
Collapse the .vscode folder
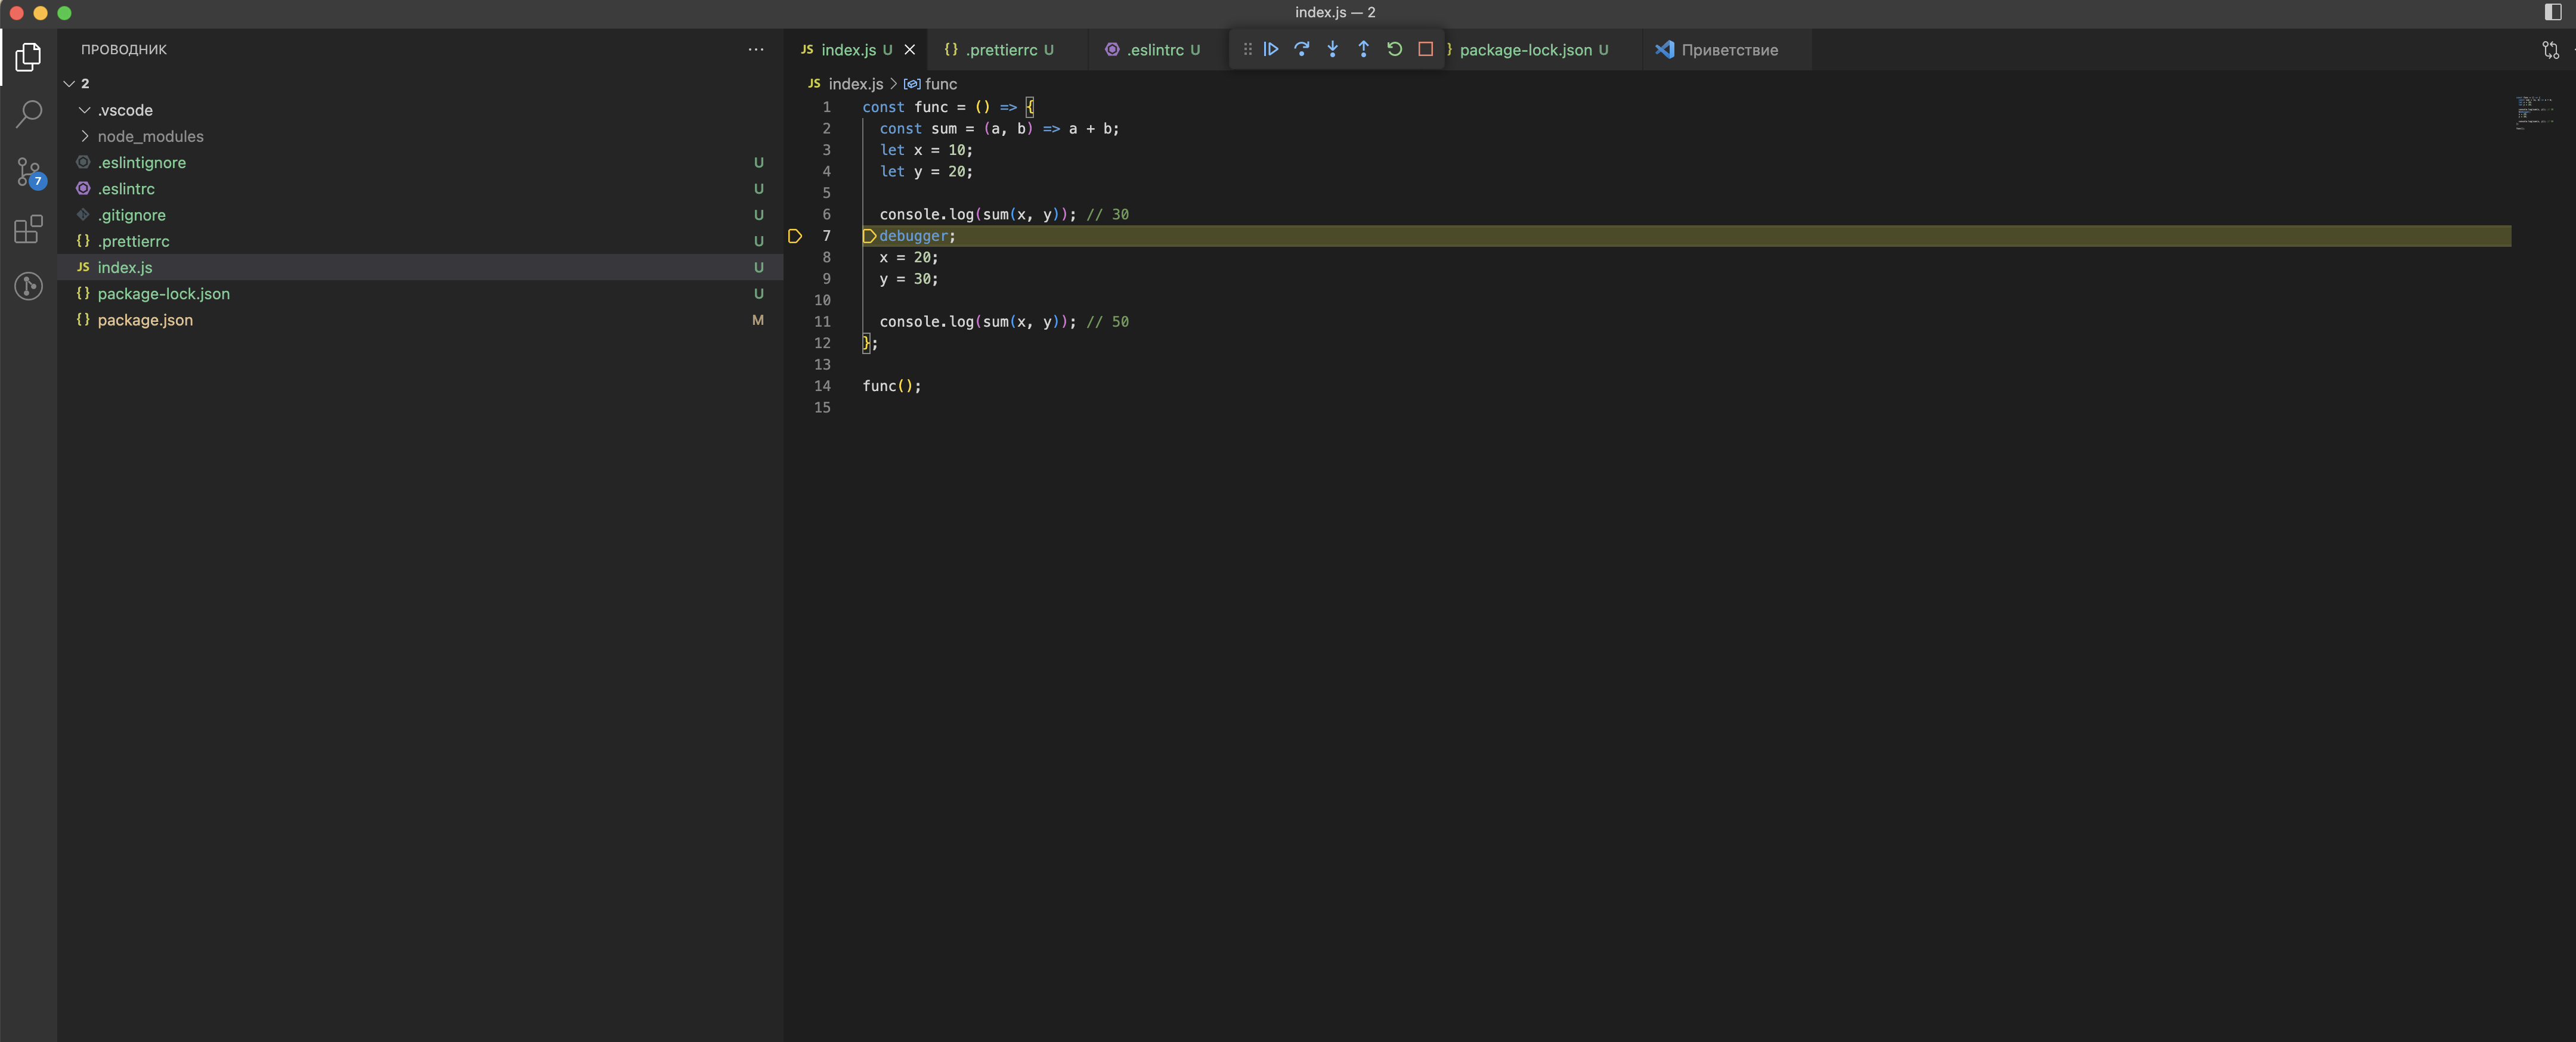pyautogui.click(x=84, y=110)
